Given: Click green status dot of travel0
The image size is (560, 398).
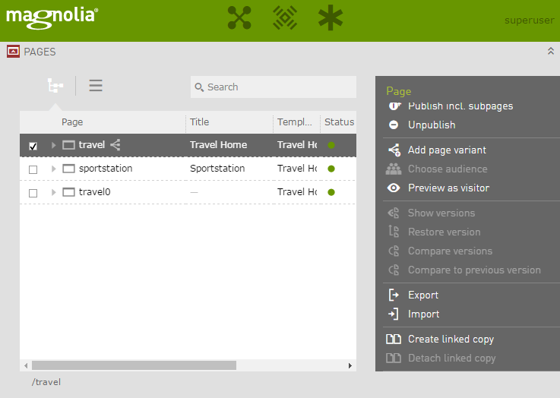Looking at the screenshot, I should click(x=331, y=192).
